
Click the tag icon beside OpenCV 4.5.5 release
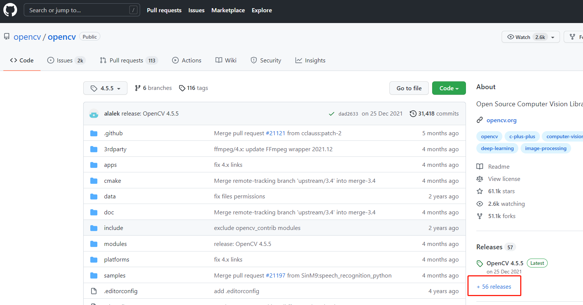pyautogui.click(x=480, y=264)
